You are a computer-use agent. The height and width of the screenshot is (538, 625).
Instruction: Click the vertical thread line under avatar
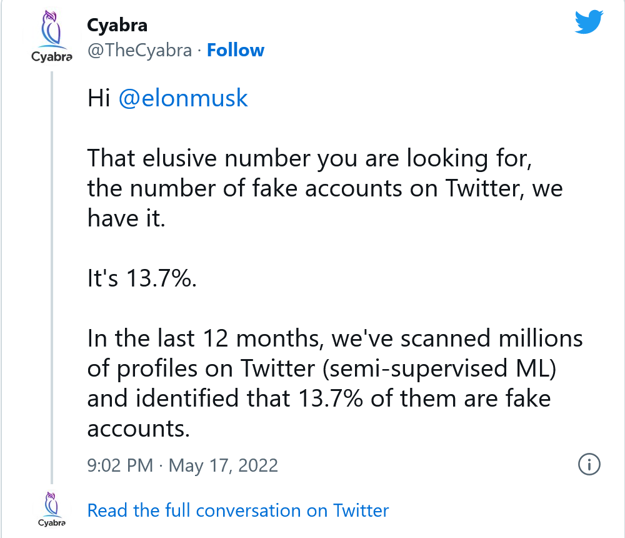(52, 275)
